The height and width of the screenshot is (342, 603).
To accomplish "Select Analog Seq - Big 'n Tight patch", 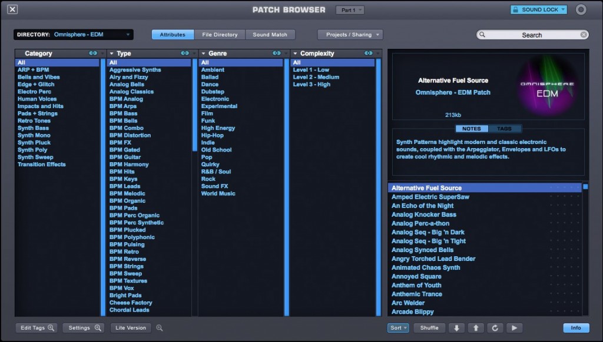I will point(429,241).
